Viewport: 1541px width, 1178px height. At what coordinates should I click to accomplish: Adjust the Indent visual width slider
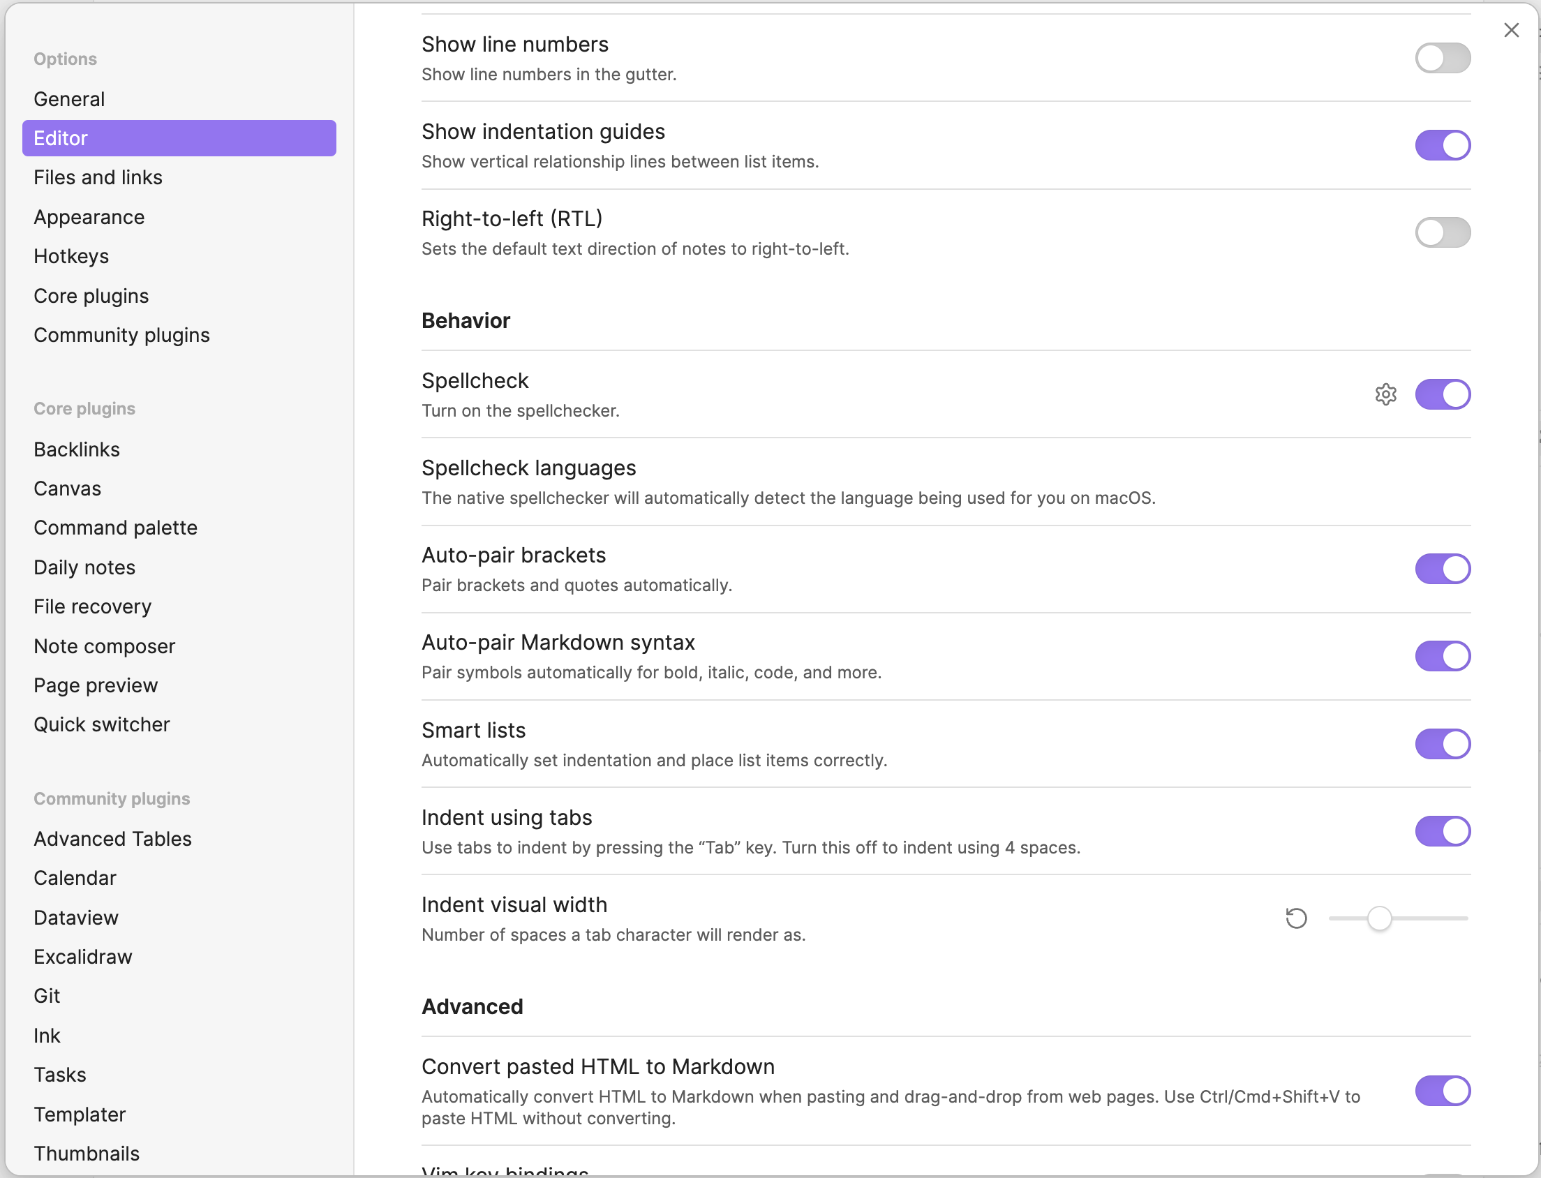[x=1379, y=918]
